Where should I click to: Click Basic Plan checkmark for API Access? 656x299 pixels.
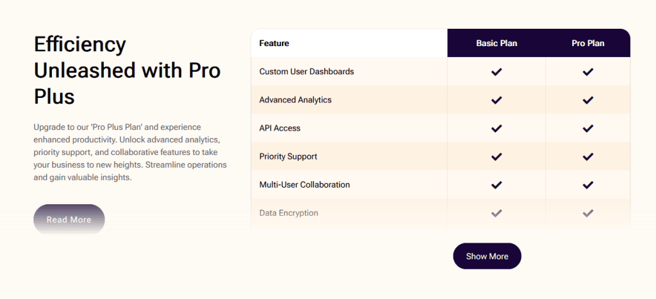(x=496, y=128)
